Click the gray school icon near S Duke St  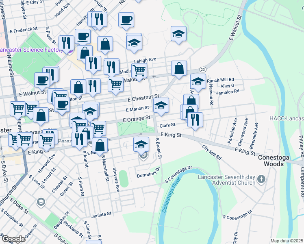tap(41, 202)
